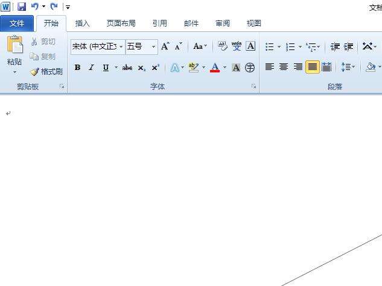Screen dimensions: 382x286
Task: Click the Character Border icon
Action: 250,46
